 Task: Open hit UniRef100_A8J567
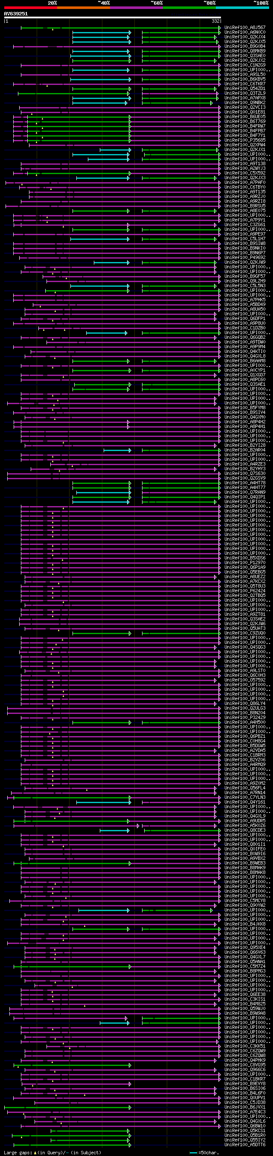(x=245, y=28)
